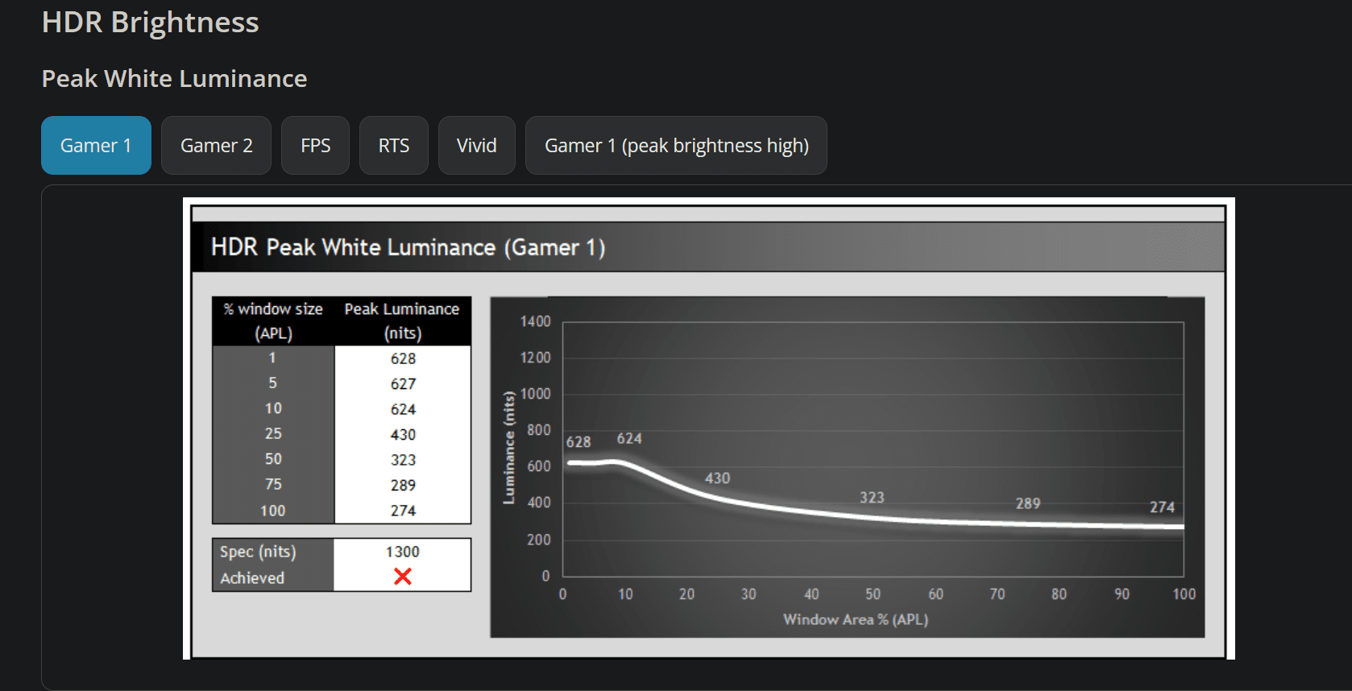Select the Gamer 1 tab
Screen dimensions: 1352x691
(96, 146)
